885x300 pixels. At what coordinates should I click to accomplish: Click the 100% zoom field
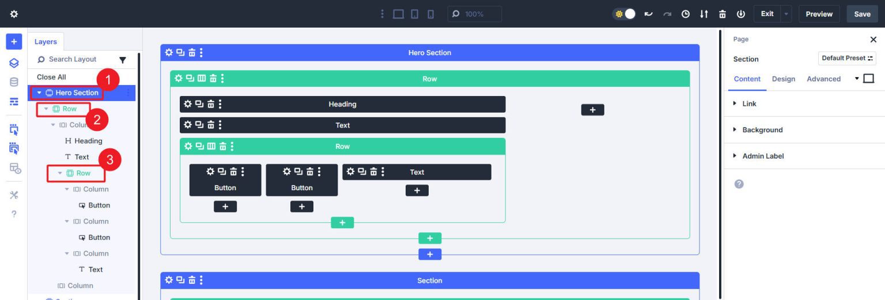474,14
